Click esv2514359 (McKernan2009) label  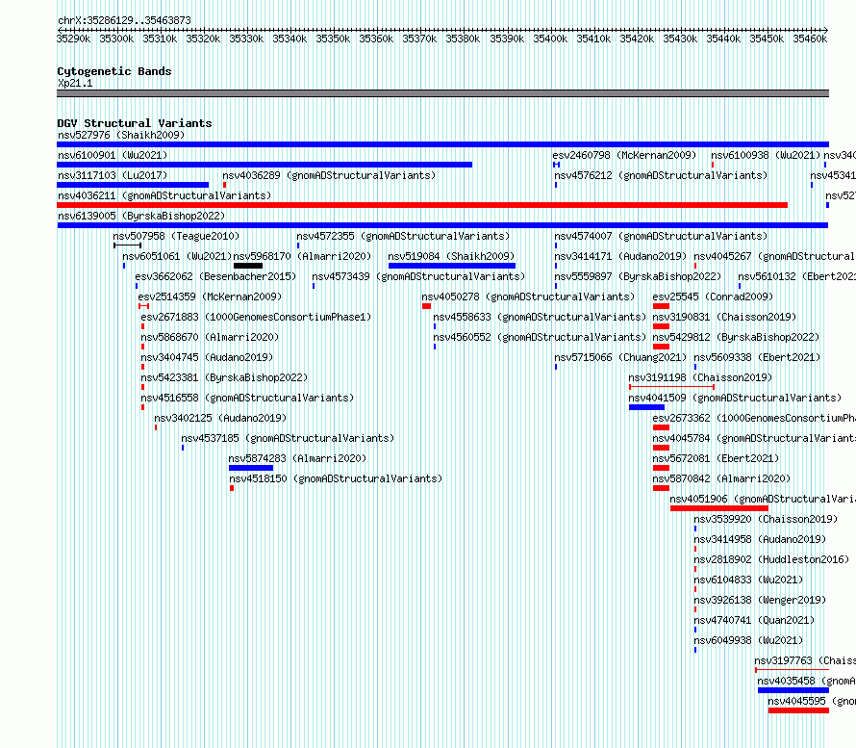click(210, 297)
